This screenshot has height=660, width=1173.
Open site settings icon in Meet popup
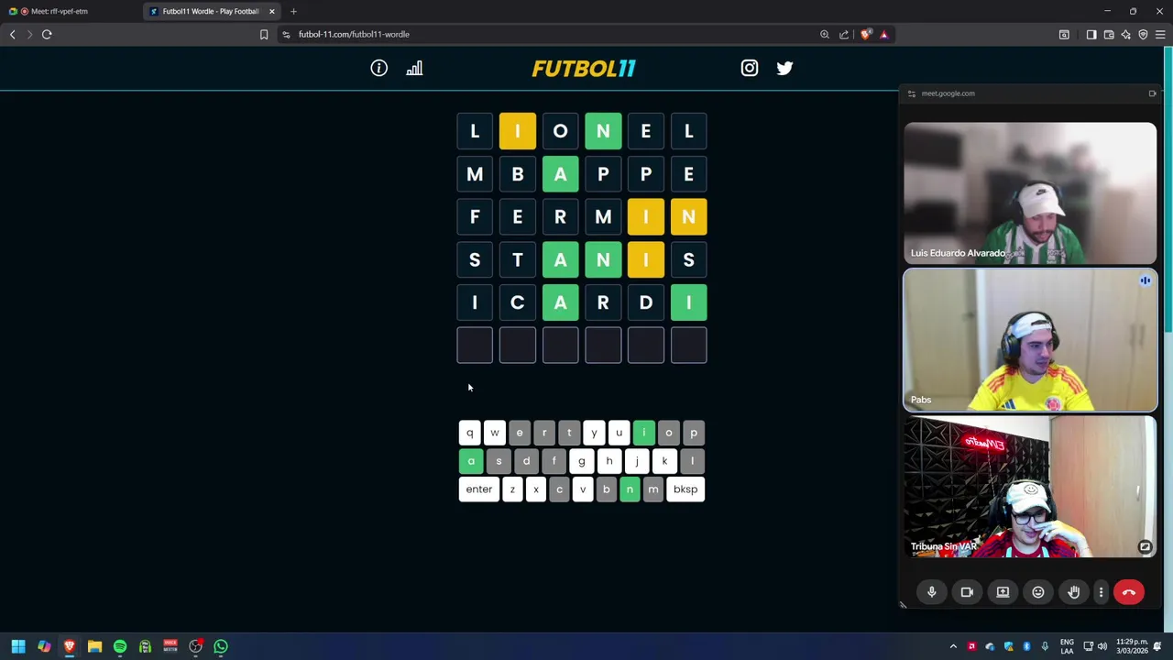[911, 93]
